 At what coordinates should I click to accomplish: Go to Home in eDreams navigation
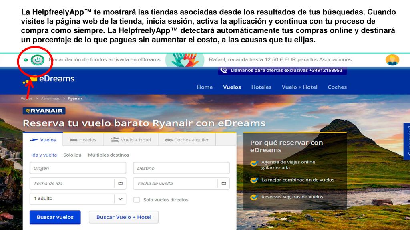coord(205,87)
